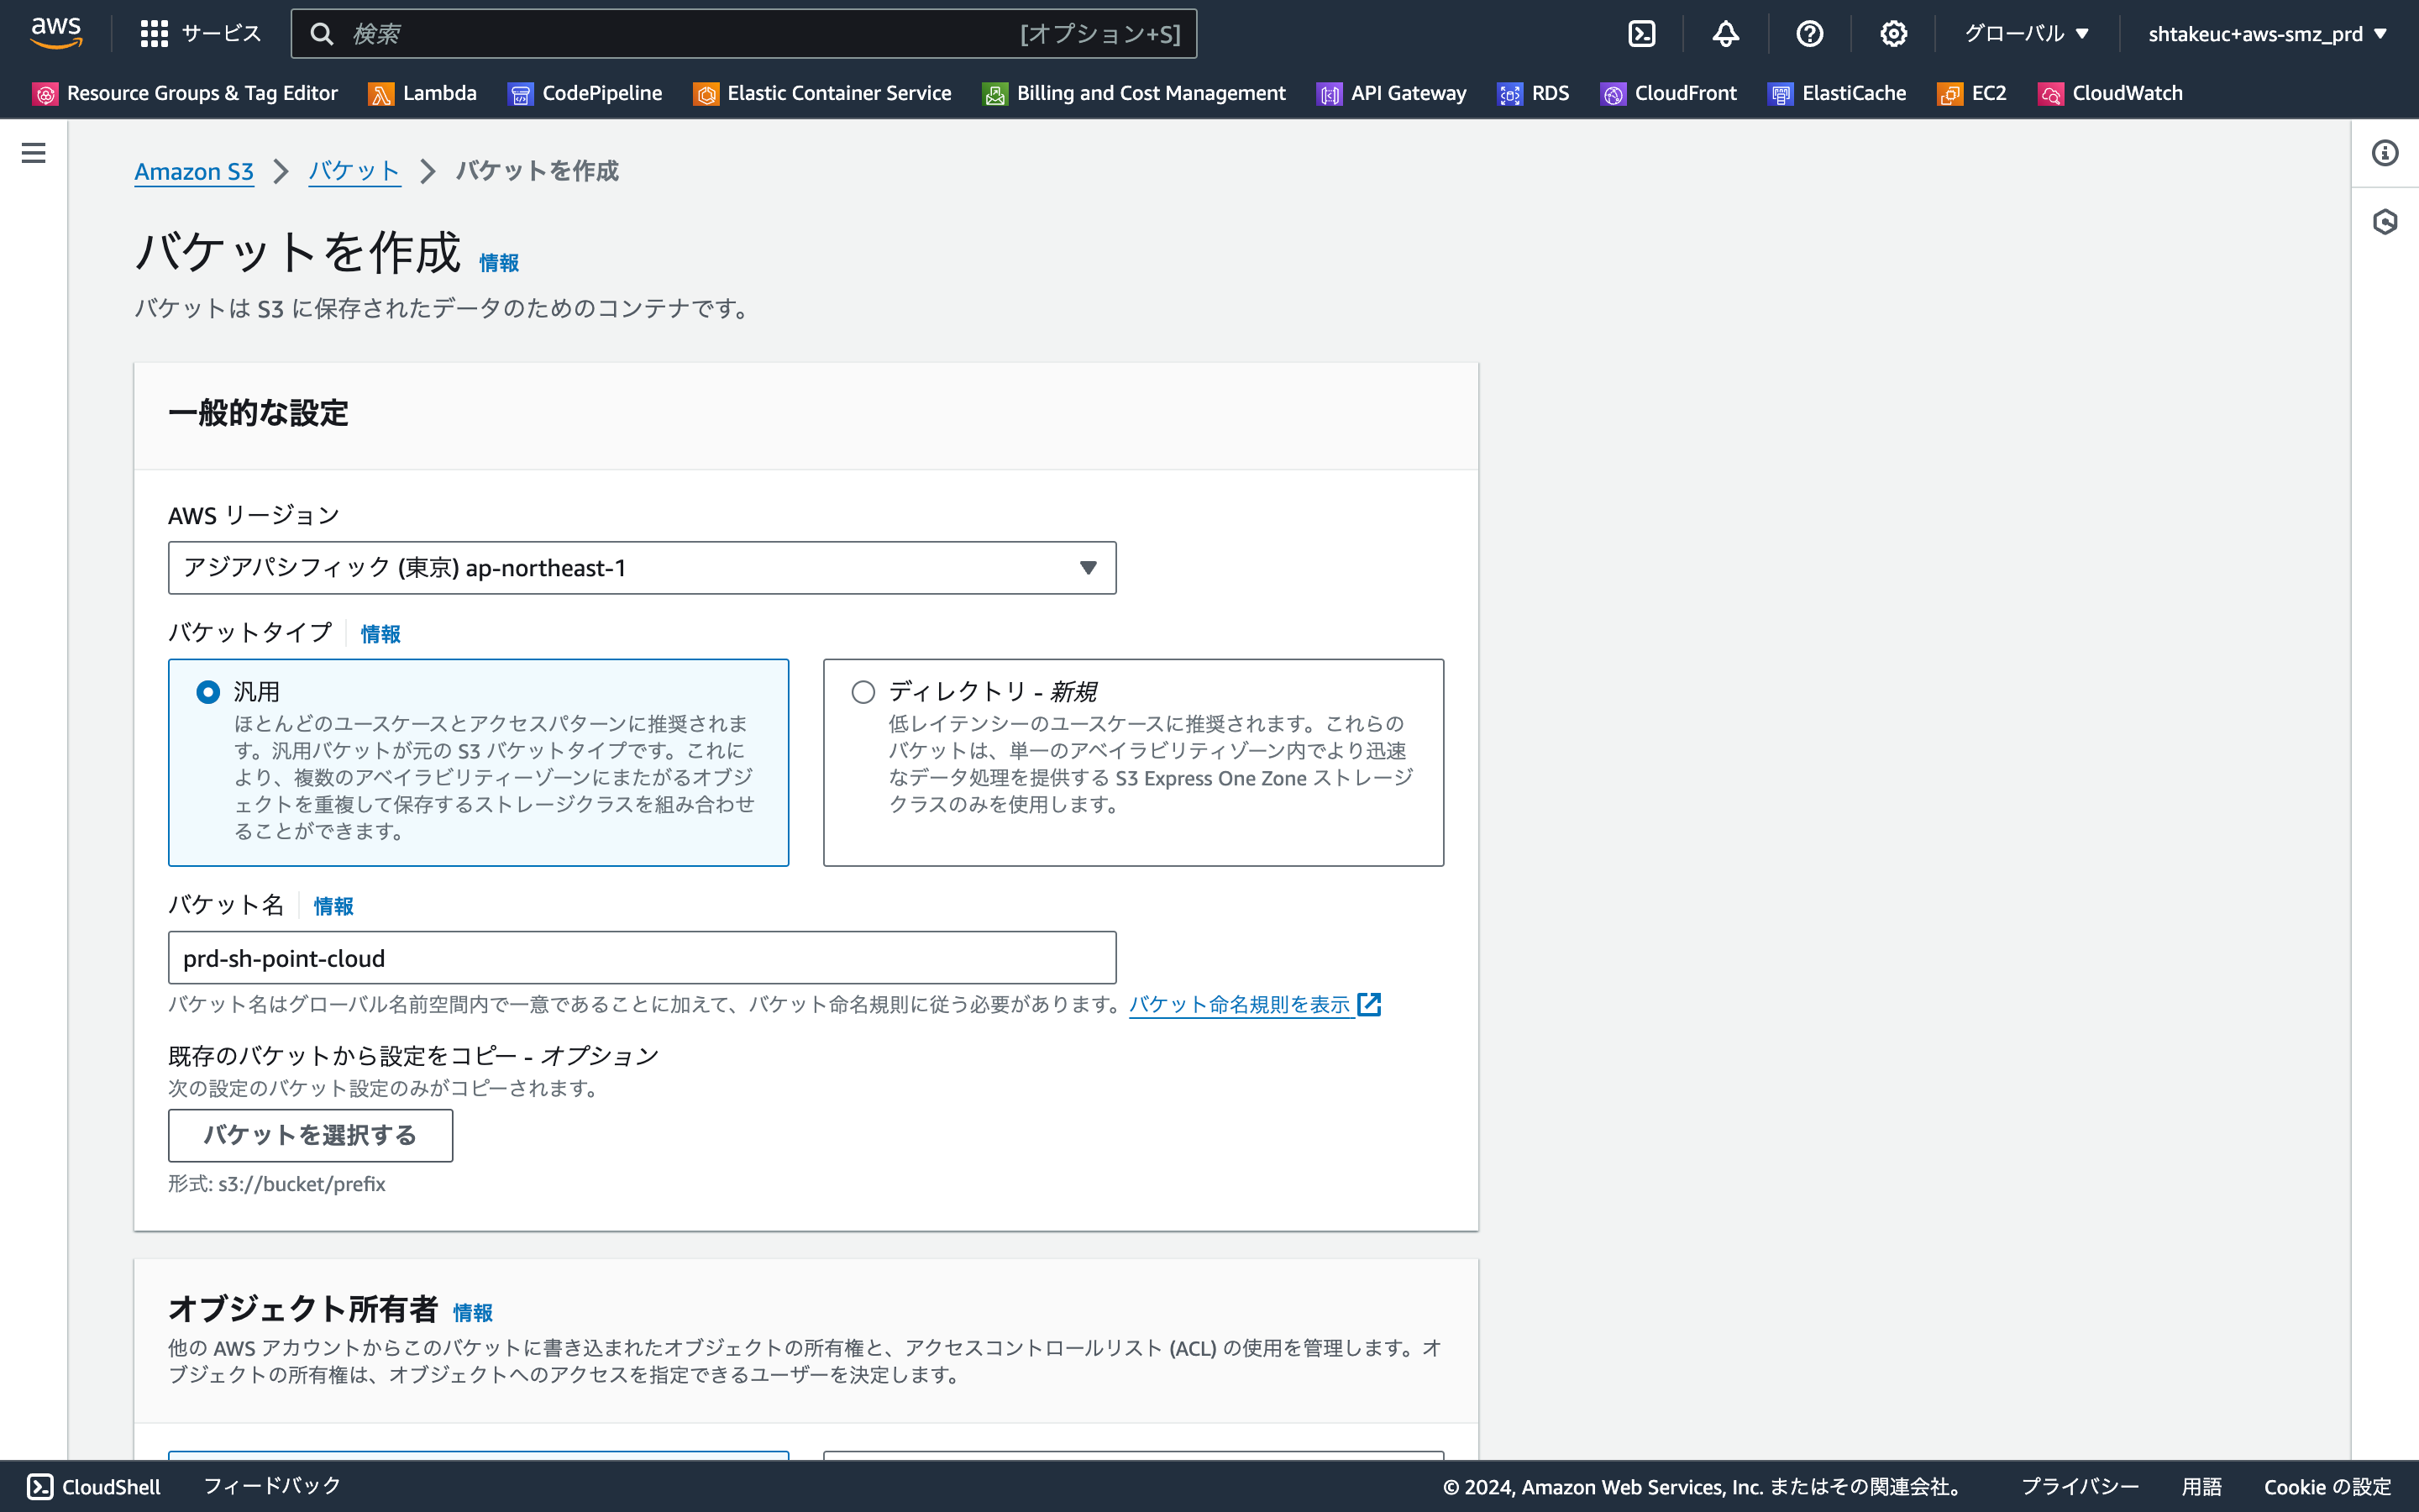Open プライバシー footer link
The image size is (2419, 1512).
(x=2079, y=1486)
